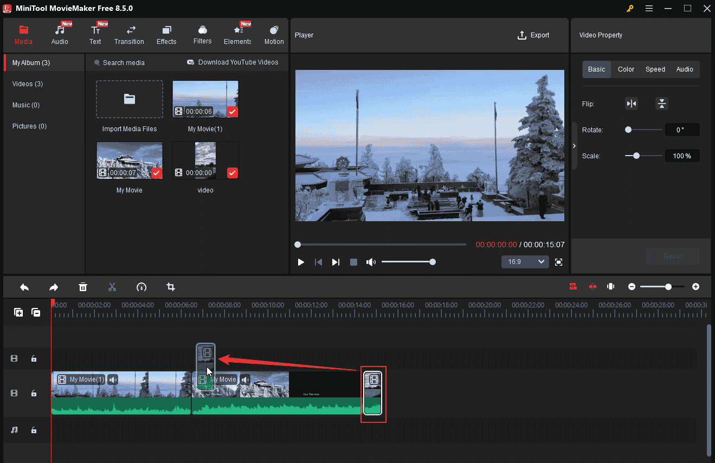Delete the selected clip with trash icon
The height and width of the screenshot is (463, 715).
83,287
